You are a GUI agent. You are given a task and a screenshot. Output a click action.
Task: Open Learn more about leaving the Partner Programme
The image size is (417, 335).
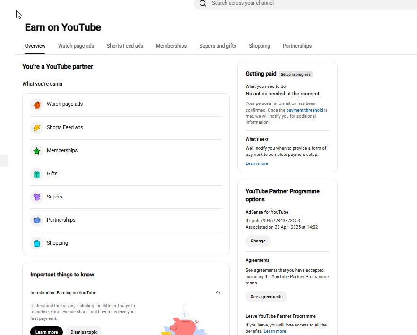pos(275,331)
